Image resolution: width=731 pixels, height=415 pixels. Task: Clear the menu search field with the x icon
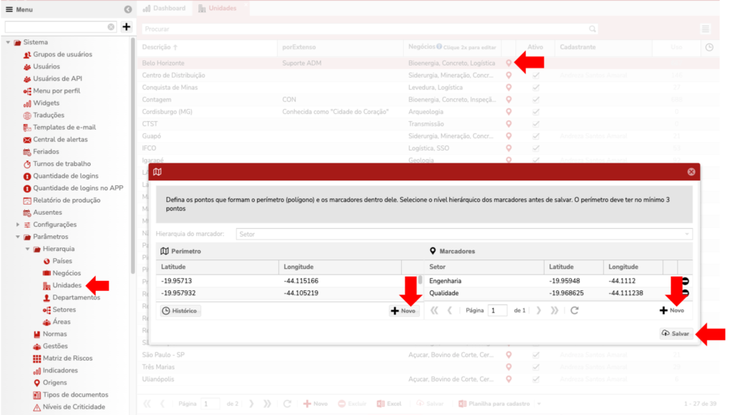tap(111, 27)
